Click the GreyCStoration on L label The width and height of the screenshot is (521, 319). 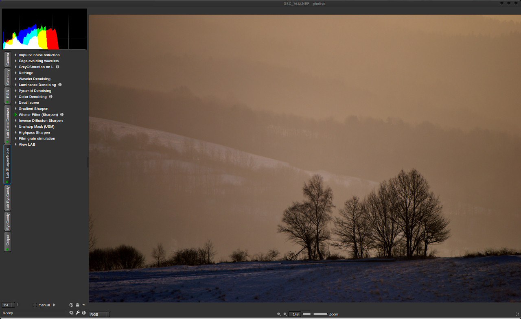pyautogui.click(x=36, y=67)
